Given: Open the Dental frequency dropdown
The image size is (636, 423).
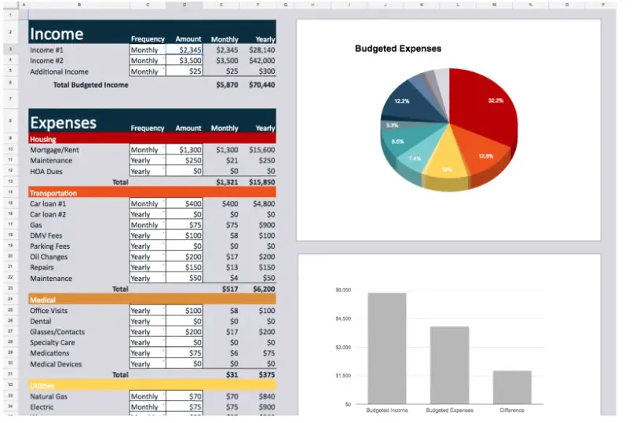Looking at the screenshot, I should point(148,321).
